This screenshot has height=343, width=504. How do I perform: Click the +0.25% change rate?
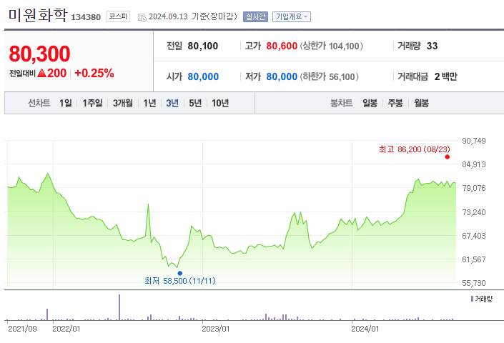(94, 73)
